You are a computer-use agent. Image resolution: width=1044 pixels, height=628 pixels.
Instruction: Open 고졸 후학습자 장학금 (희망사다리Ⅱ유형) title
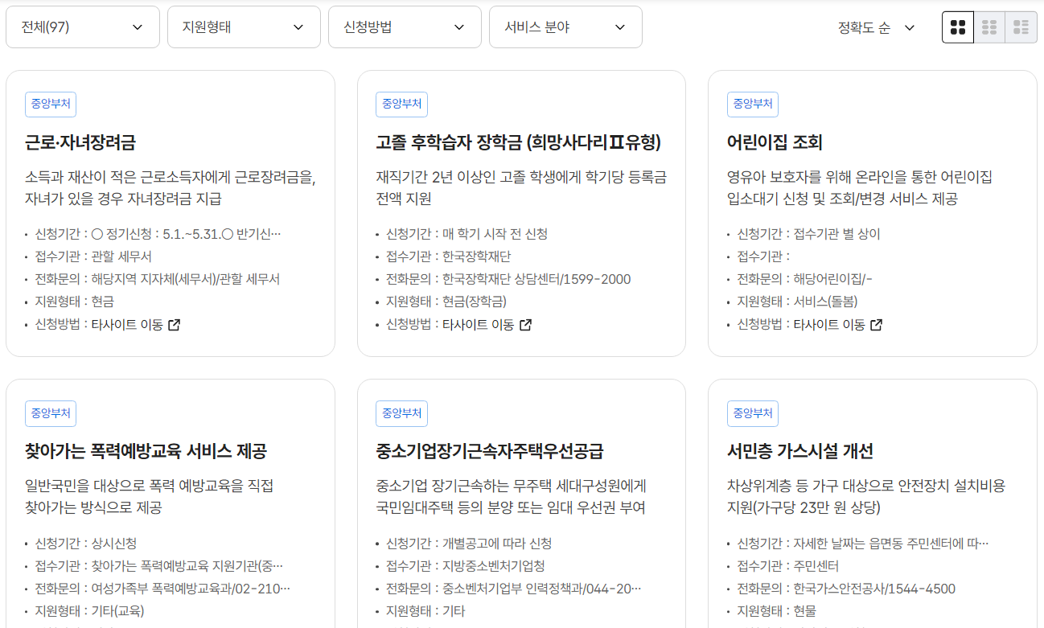tap(518, 142)
